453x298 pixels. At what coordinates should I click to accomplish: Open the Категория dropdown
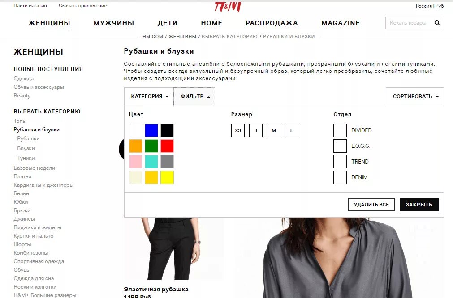(x=149, y=97)
